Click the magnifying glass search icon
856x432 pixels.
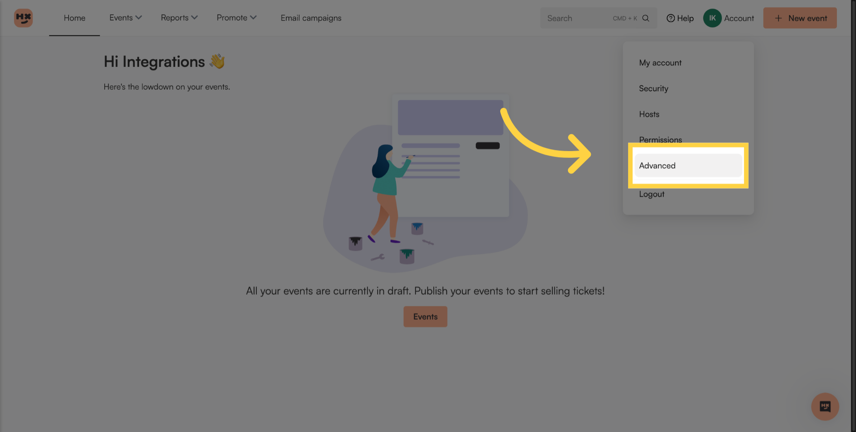[646, 18]
